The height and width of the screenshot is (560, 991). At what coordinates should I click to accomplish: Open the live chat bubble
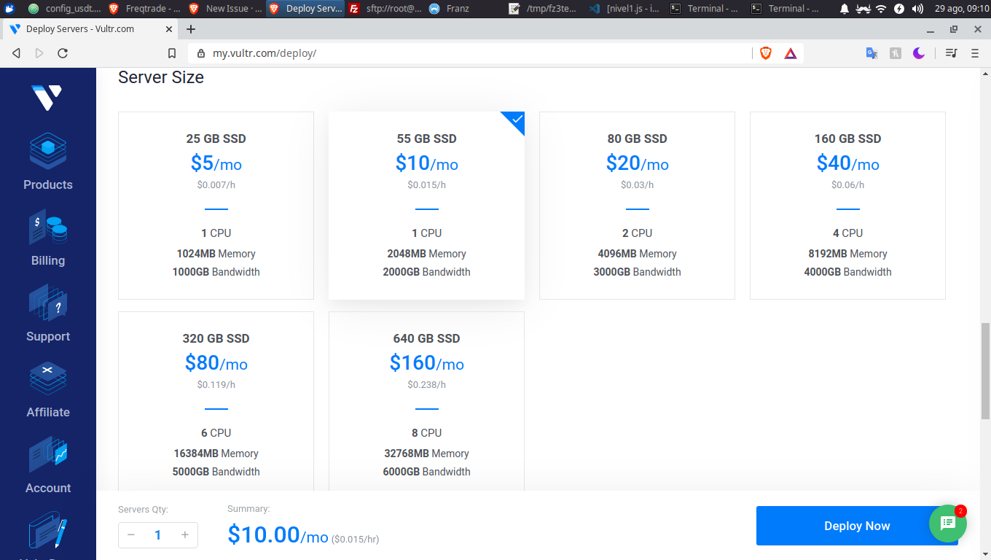tap(948, 523)
